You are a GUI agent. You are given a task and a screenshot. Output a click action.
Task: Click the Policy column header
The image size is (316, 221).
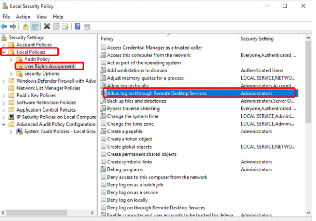pyautogui.click(x=107, y=39)
